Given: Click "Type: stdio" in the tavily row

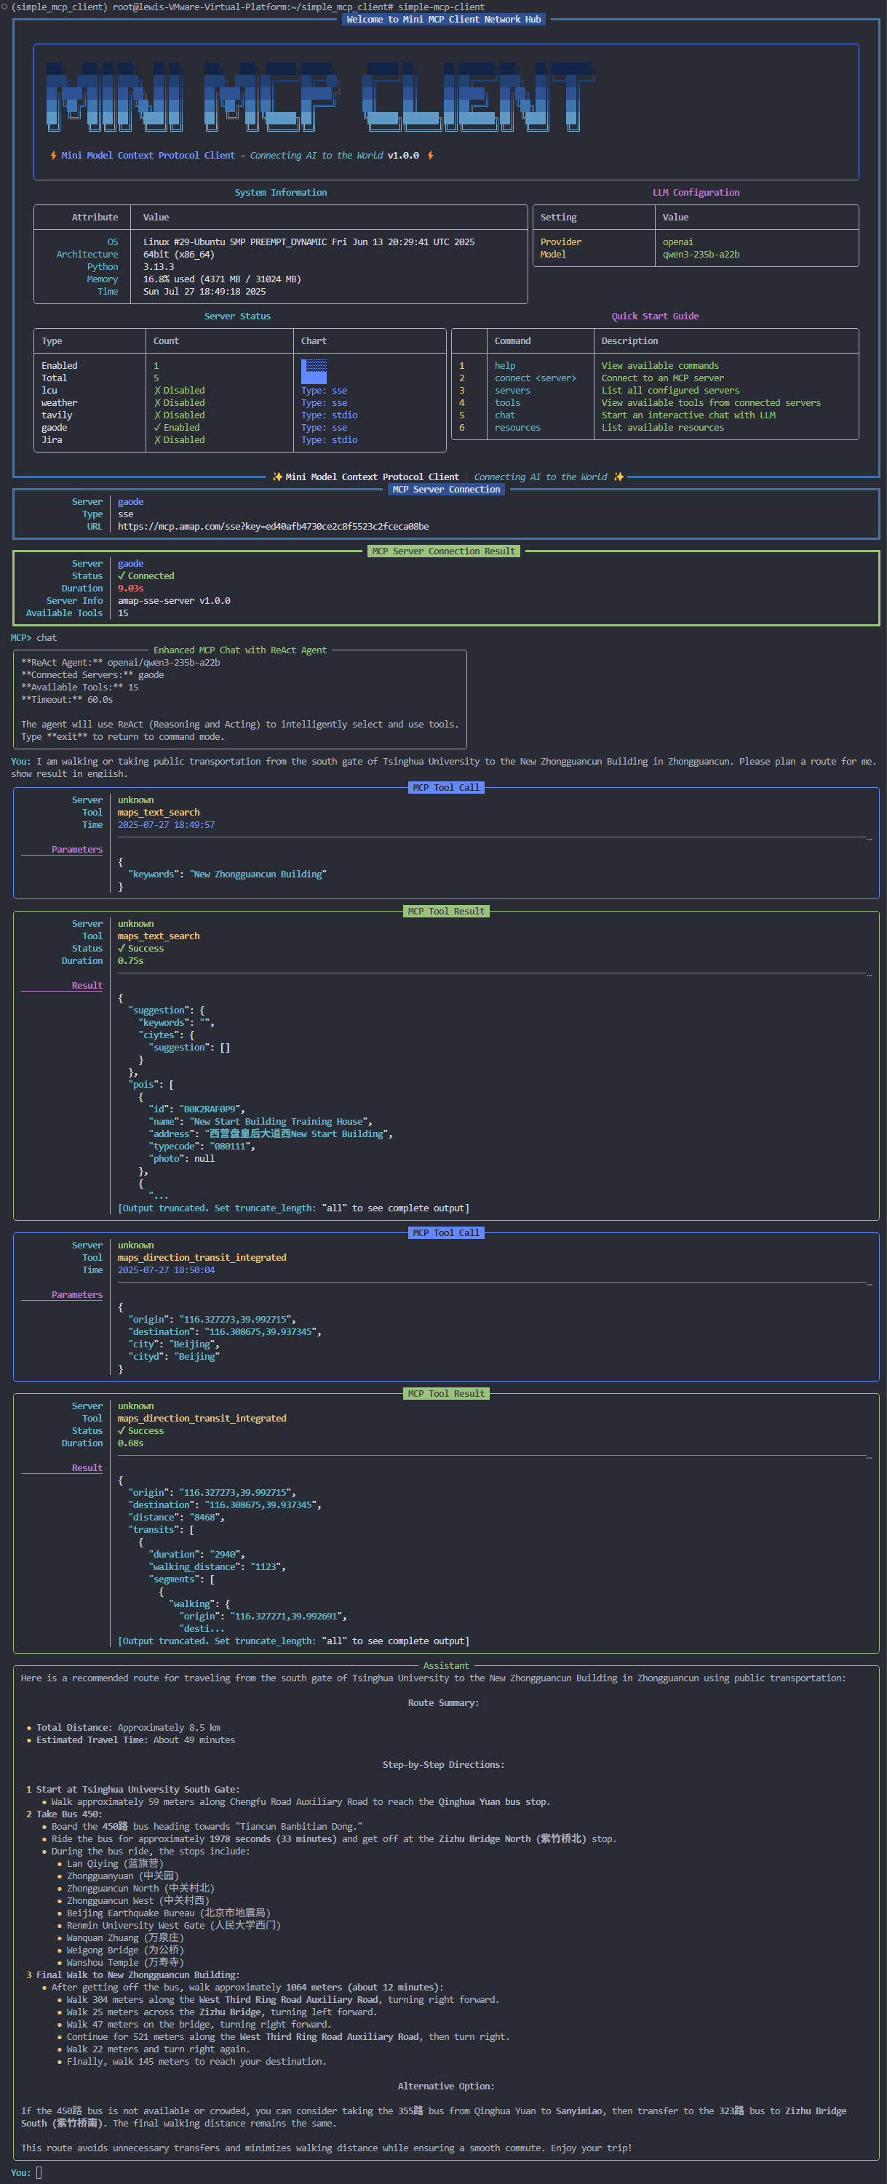Looking at the screenshot, I should pyautogui.click(x=329, y=415).
